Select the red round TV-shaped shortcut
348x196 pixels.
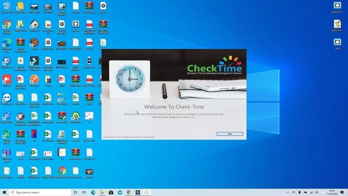tap(21, 116)
